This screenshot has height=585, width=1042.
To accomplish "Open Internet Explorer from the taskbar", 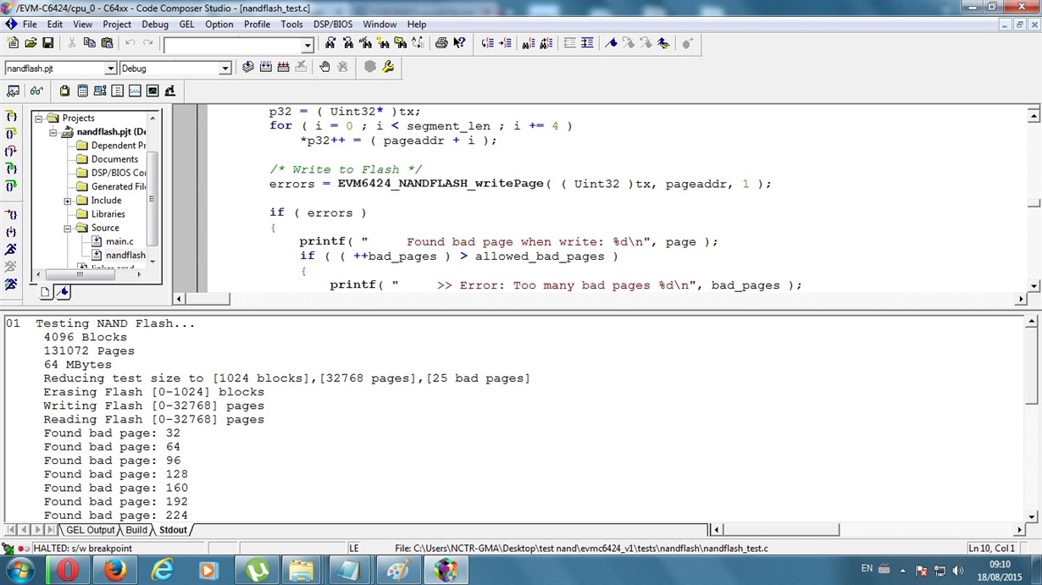I will [x=162, y=571].
